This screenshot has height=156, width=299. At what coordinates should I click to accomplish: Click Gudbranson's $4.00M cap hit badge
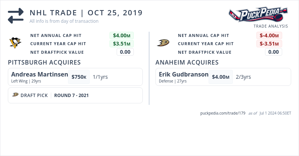(x=221, y=77)
